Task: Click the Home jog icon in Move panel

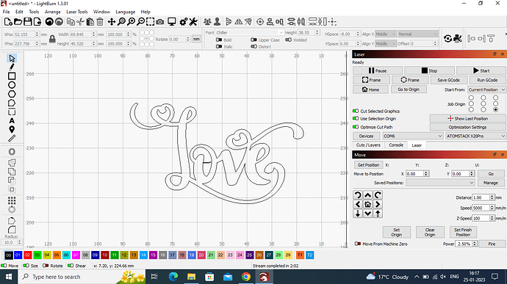Action: pyautogui.click(x=367, y=204)
